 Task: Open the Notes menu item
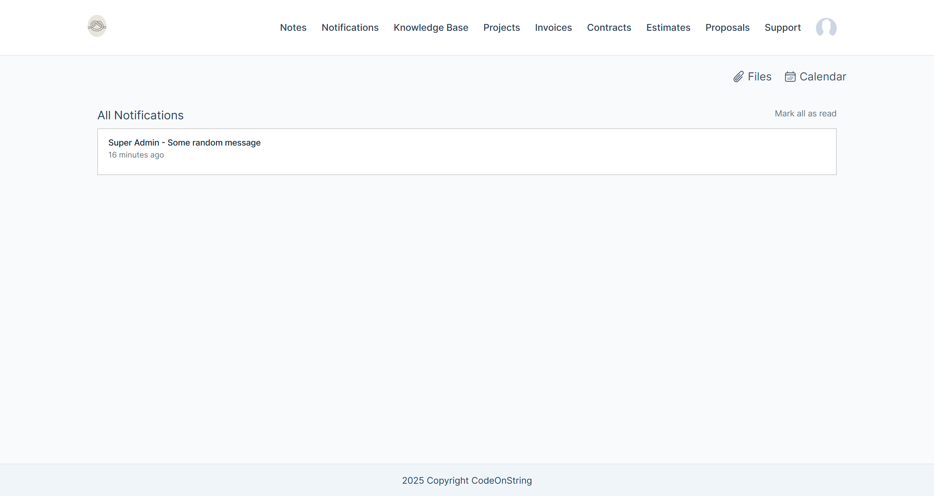pos(293,28)
